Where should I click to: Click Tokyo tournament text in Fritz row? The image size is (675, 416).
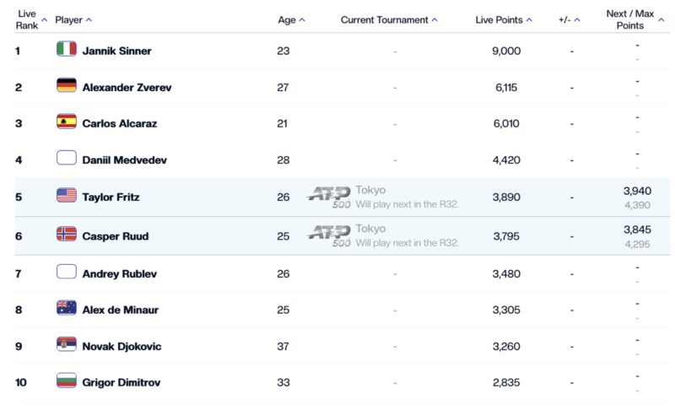(370, 190)
